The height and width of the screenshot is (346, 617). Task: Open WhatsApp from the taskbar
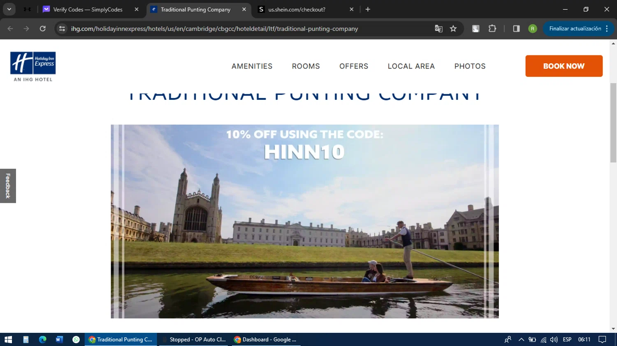click(76, 339)
